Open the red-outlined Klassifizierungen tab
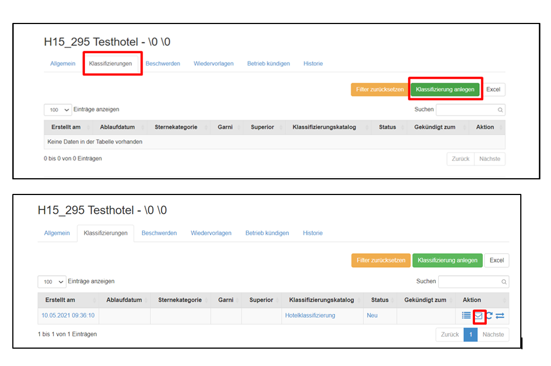Viewport: 551px width, 366px height. (113, 64)
